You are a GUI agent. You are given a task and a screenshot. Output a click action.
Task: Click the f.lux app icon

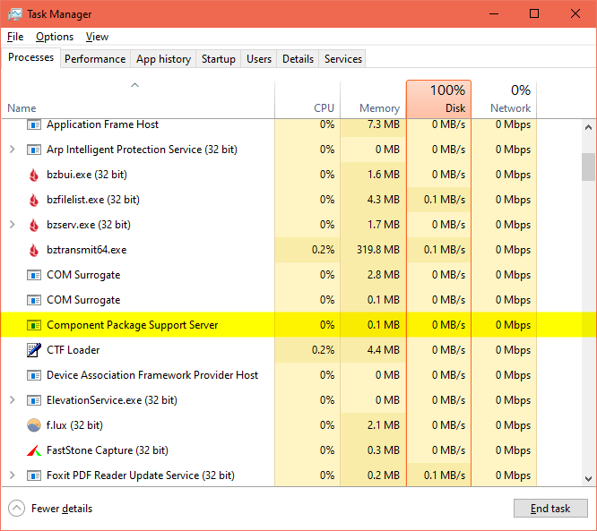coord(34,425)
